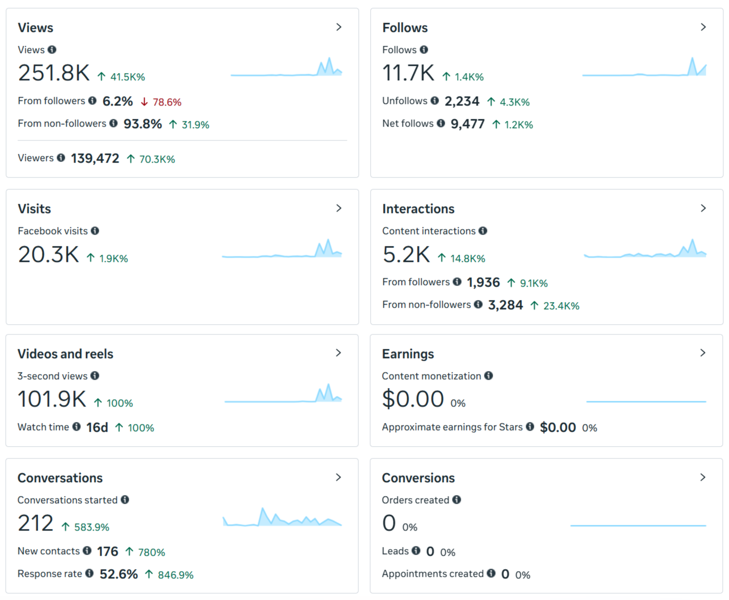Click info icon beside Content interactions
This screenshot has width=729, height=600.
click(482, 231)
